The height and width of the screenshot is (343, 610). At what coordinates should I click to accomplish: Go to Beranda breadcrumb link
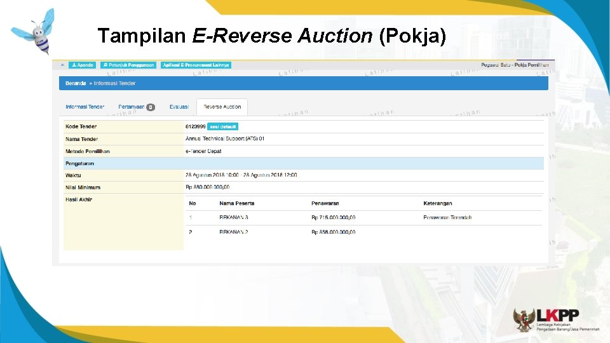[76, 83]
